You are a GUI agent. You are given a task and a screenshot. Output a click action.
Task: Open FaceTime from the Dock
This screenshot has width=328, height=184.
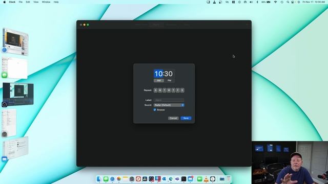point(199,179)
